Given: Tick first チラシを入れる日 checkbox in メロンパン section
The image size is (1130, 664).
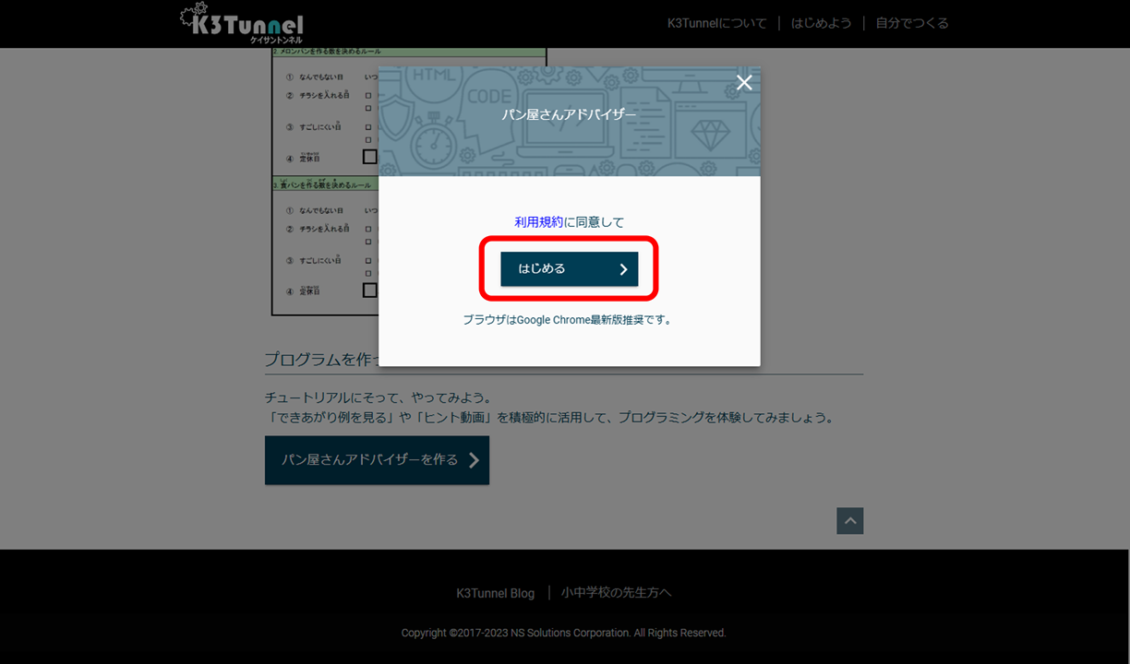Looking at the screenshot, I should click(367, 95).
